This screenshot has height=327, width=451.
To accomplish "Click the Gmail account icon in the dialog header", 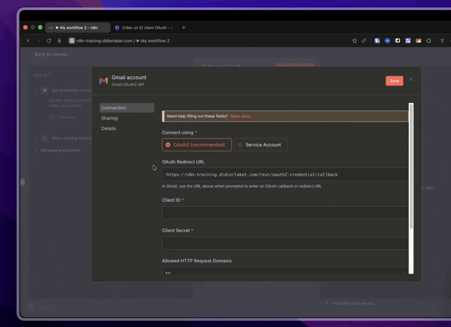I will (x=103, y=81).
